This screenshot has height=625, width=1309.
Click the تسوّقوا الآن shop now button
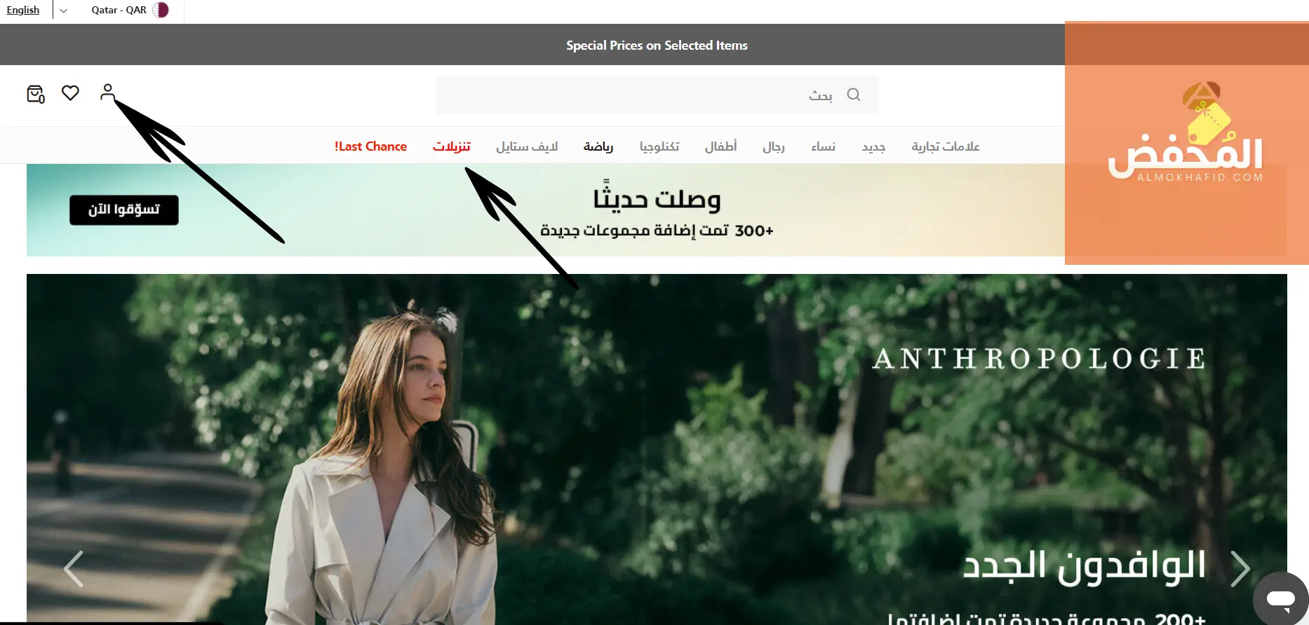(x=124, y=210)
